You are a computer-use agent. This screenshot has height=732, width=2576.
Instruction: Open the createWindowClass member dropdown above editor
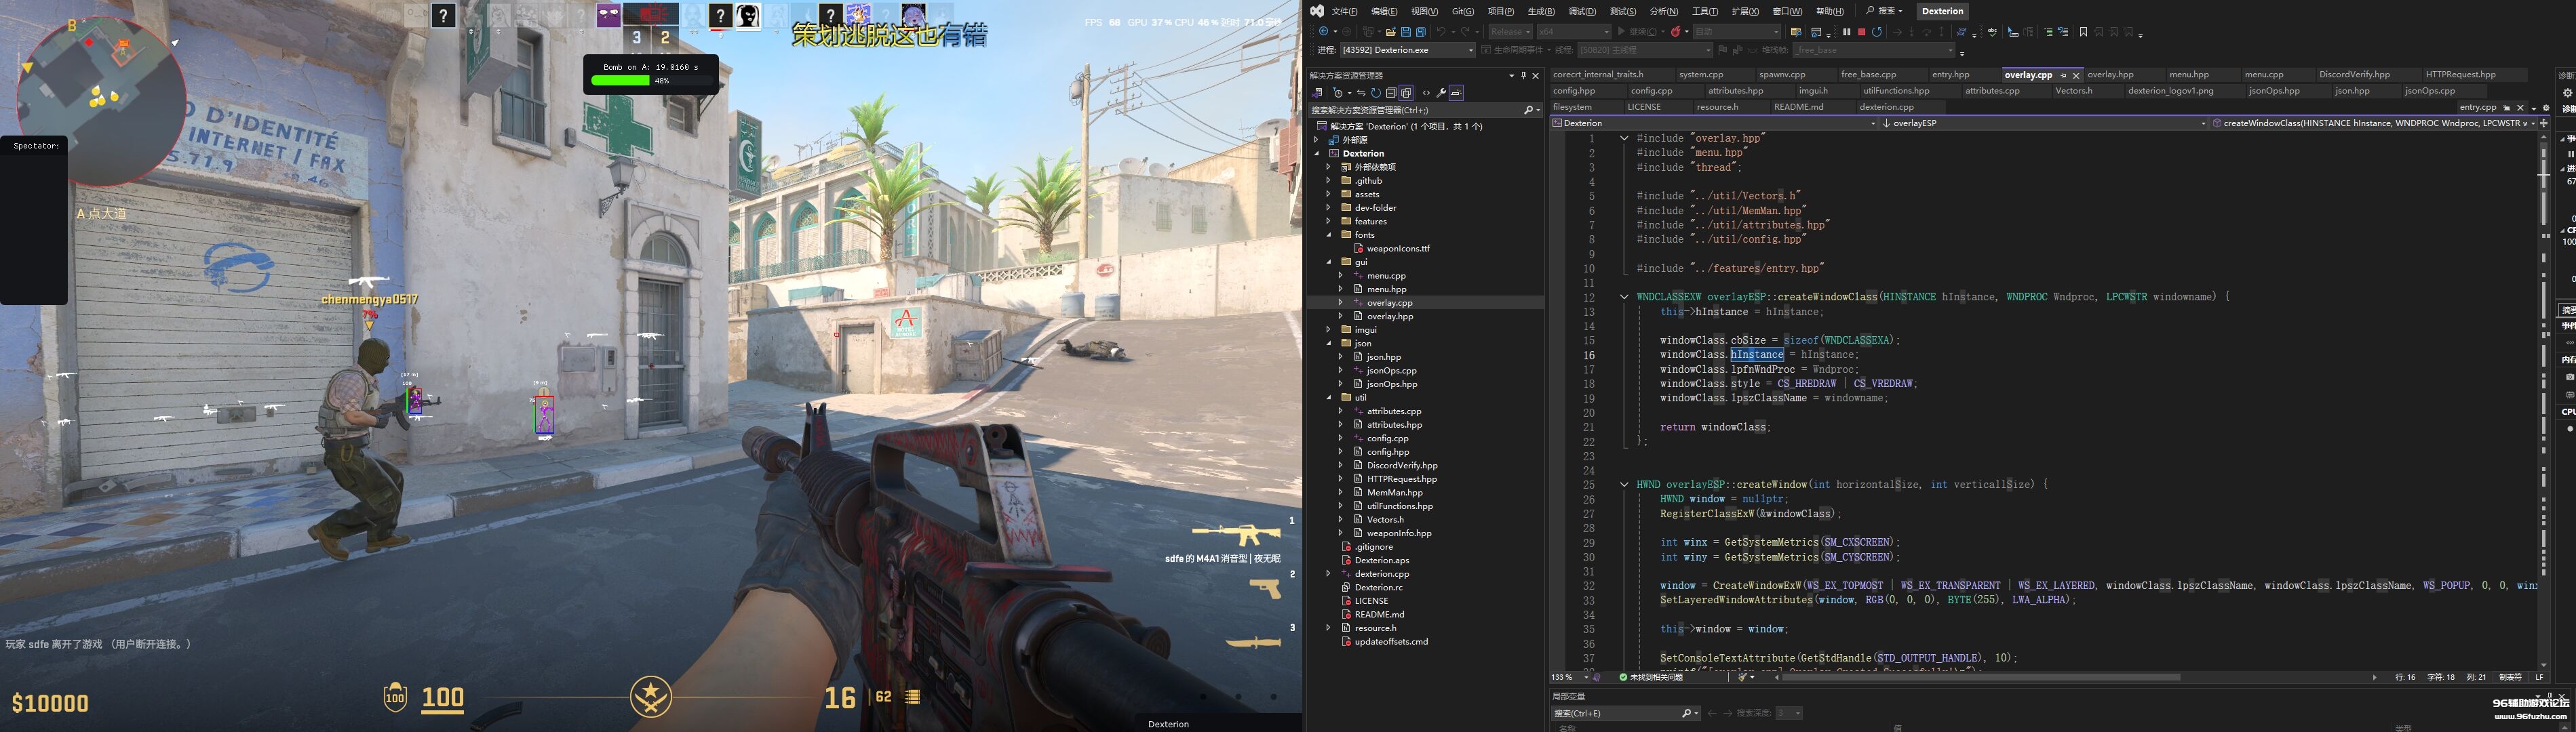[x=2373, y=123]
